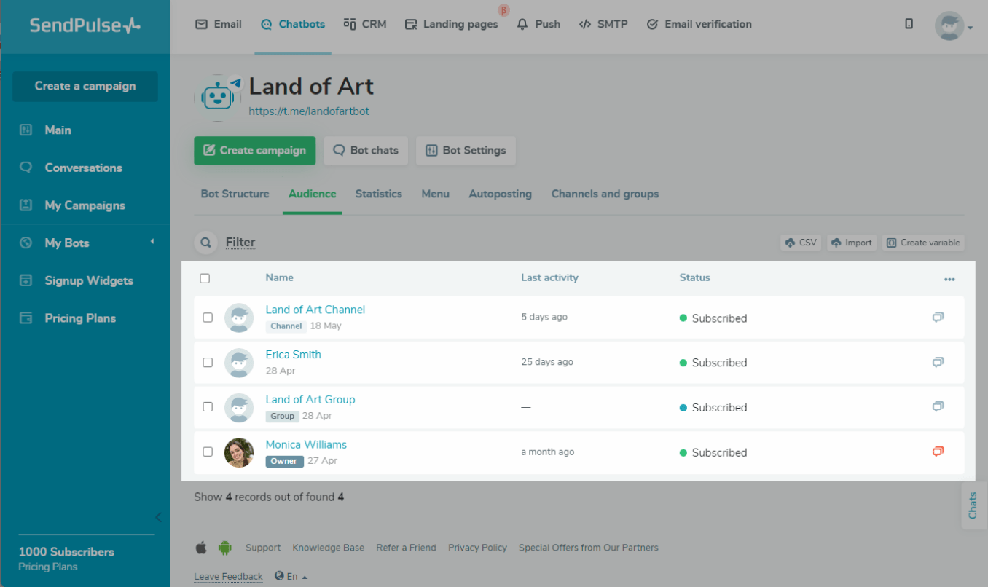Click the Apple app store icon

[x=201, y=548]
